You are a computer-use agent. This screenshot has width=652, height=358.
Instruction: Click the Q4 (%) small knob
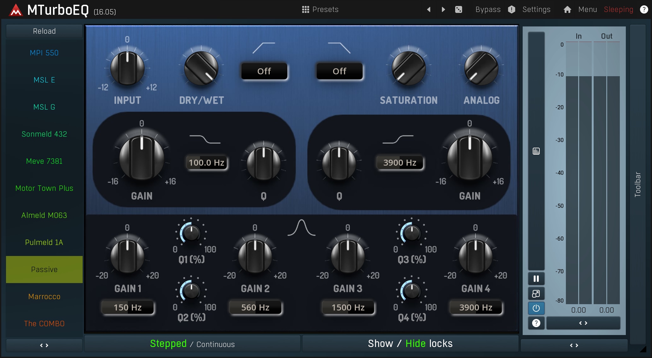click(x=412, y=291)
